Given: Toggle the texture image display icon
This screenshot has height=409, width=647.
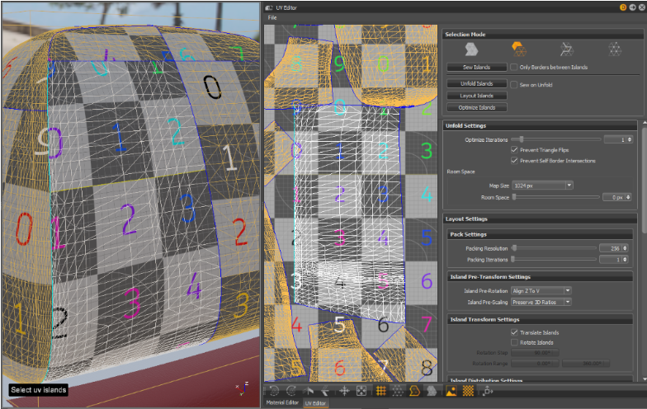Looking at the screenshot, I should [451, 391].
